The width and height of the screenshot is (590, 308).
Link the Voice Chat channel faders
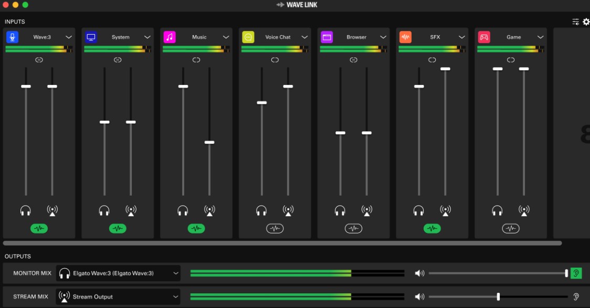[275, 60]
